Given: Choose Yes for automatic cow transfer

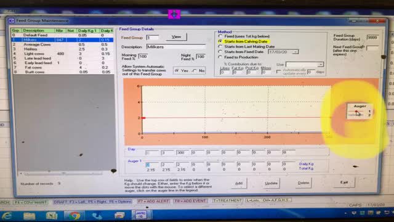Looking at the screenshot, I should point(177,71).
